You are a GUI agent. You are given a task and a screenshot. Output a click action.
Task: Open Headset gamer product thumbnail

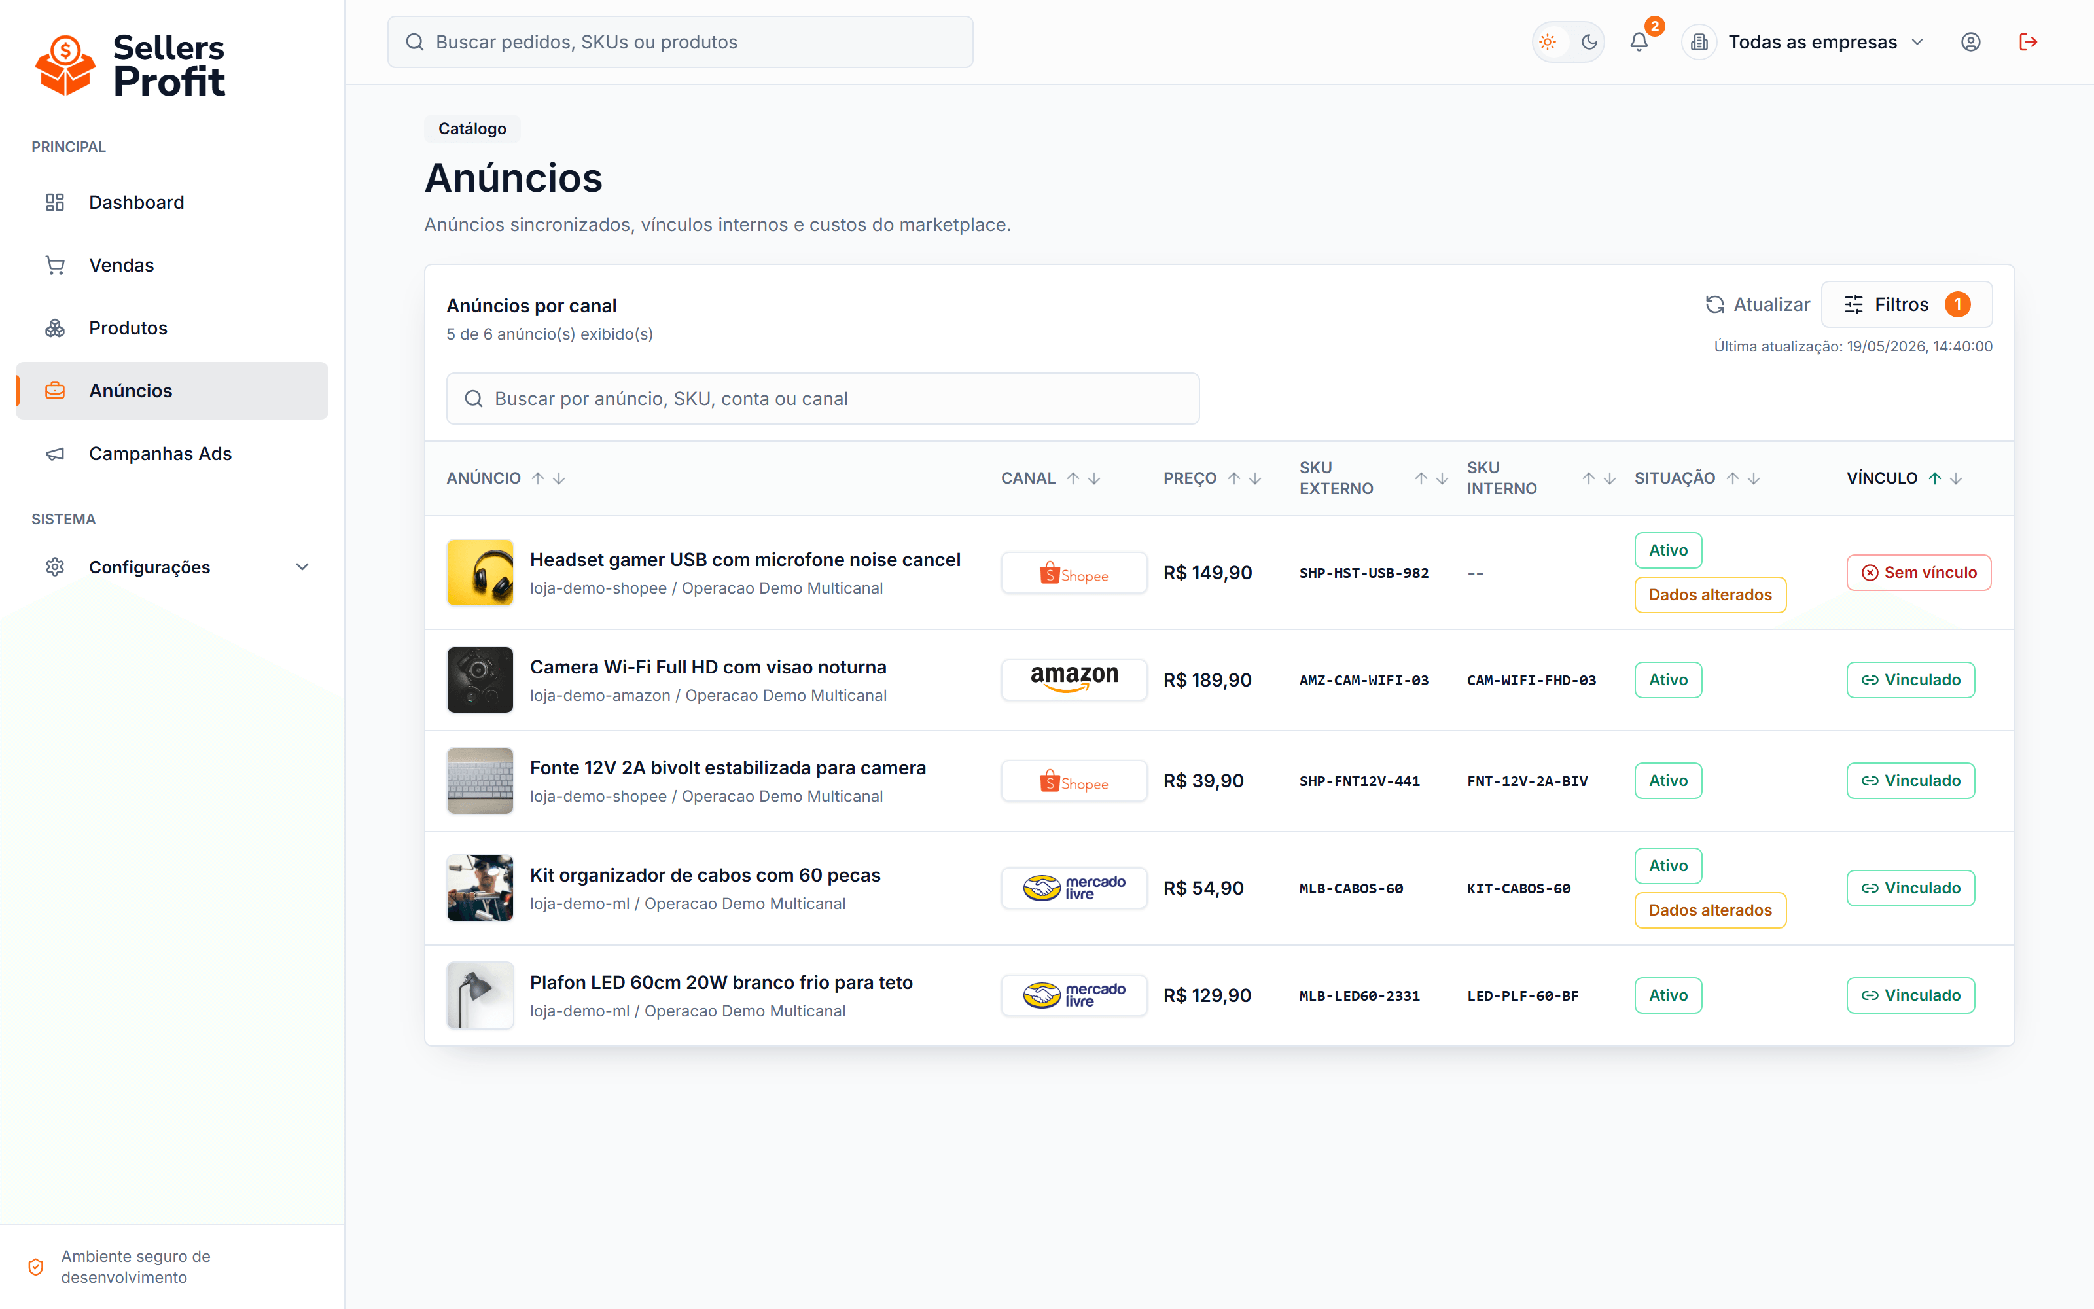(480, 572)
